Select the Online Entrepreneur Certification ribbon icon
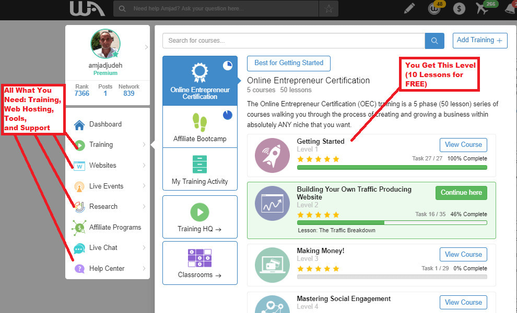The width and height of the screenshot is (517, 313). 200,73
